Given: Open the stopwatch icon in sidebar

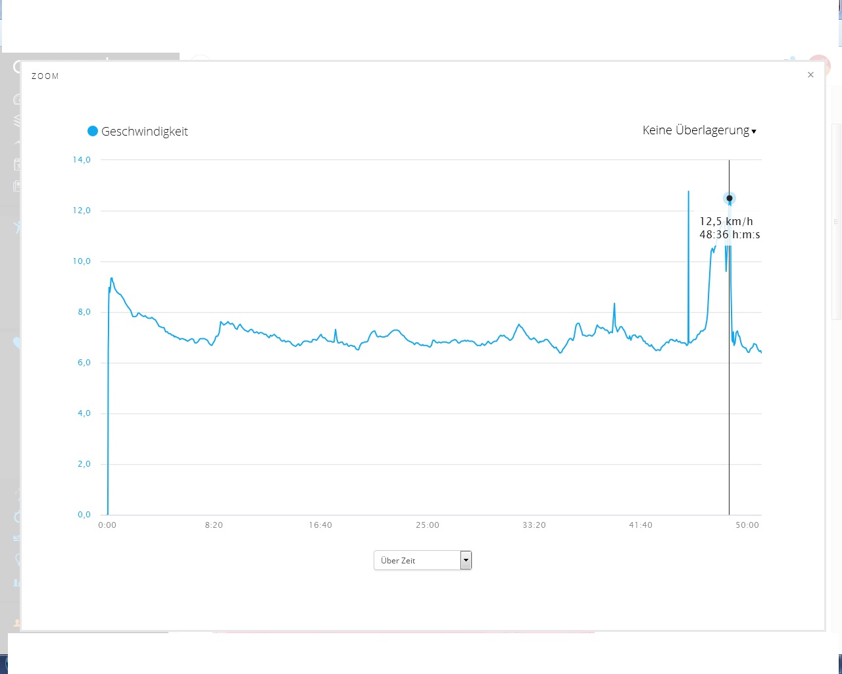Looking at the screenshot, I should point(17,517).
